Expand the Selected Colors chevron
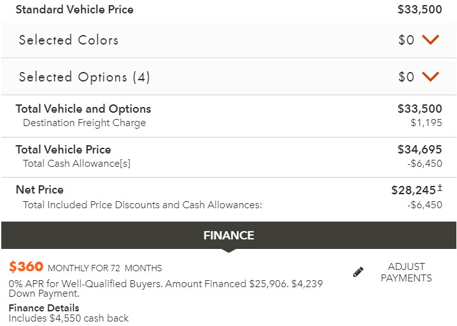The image size is (457, 326). pyautogui.click(x=430, y=39)
